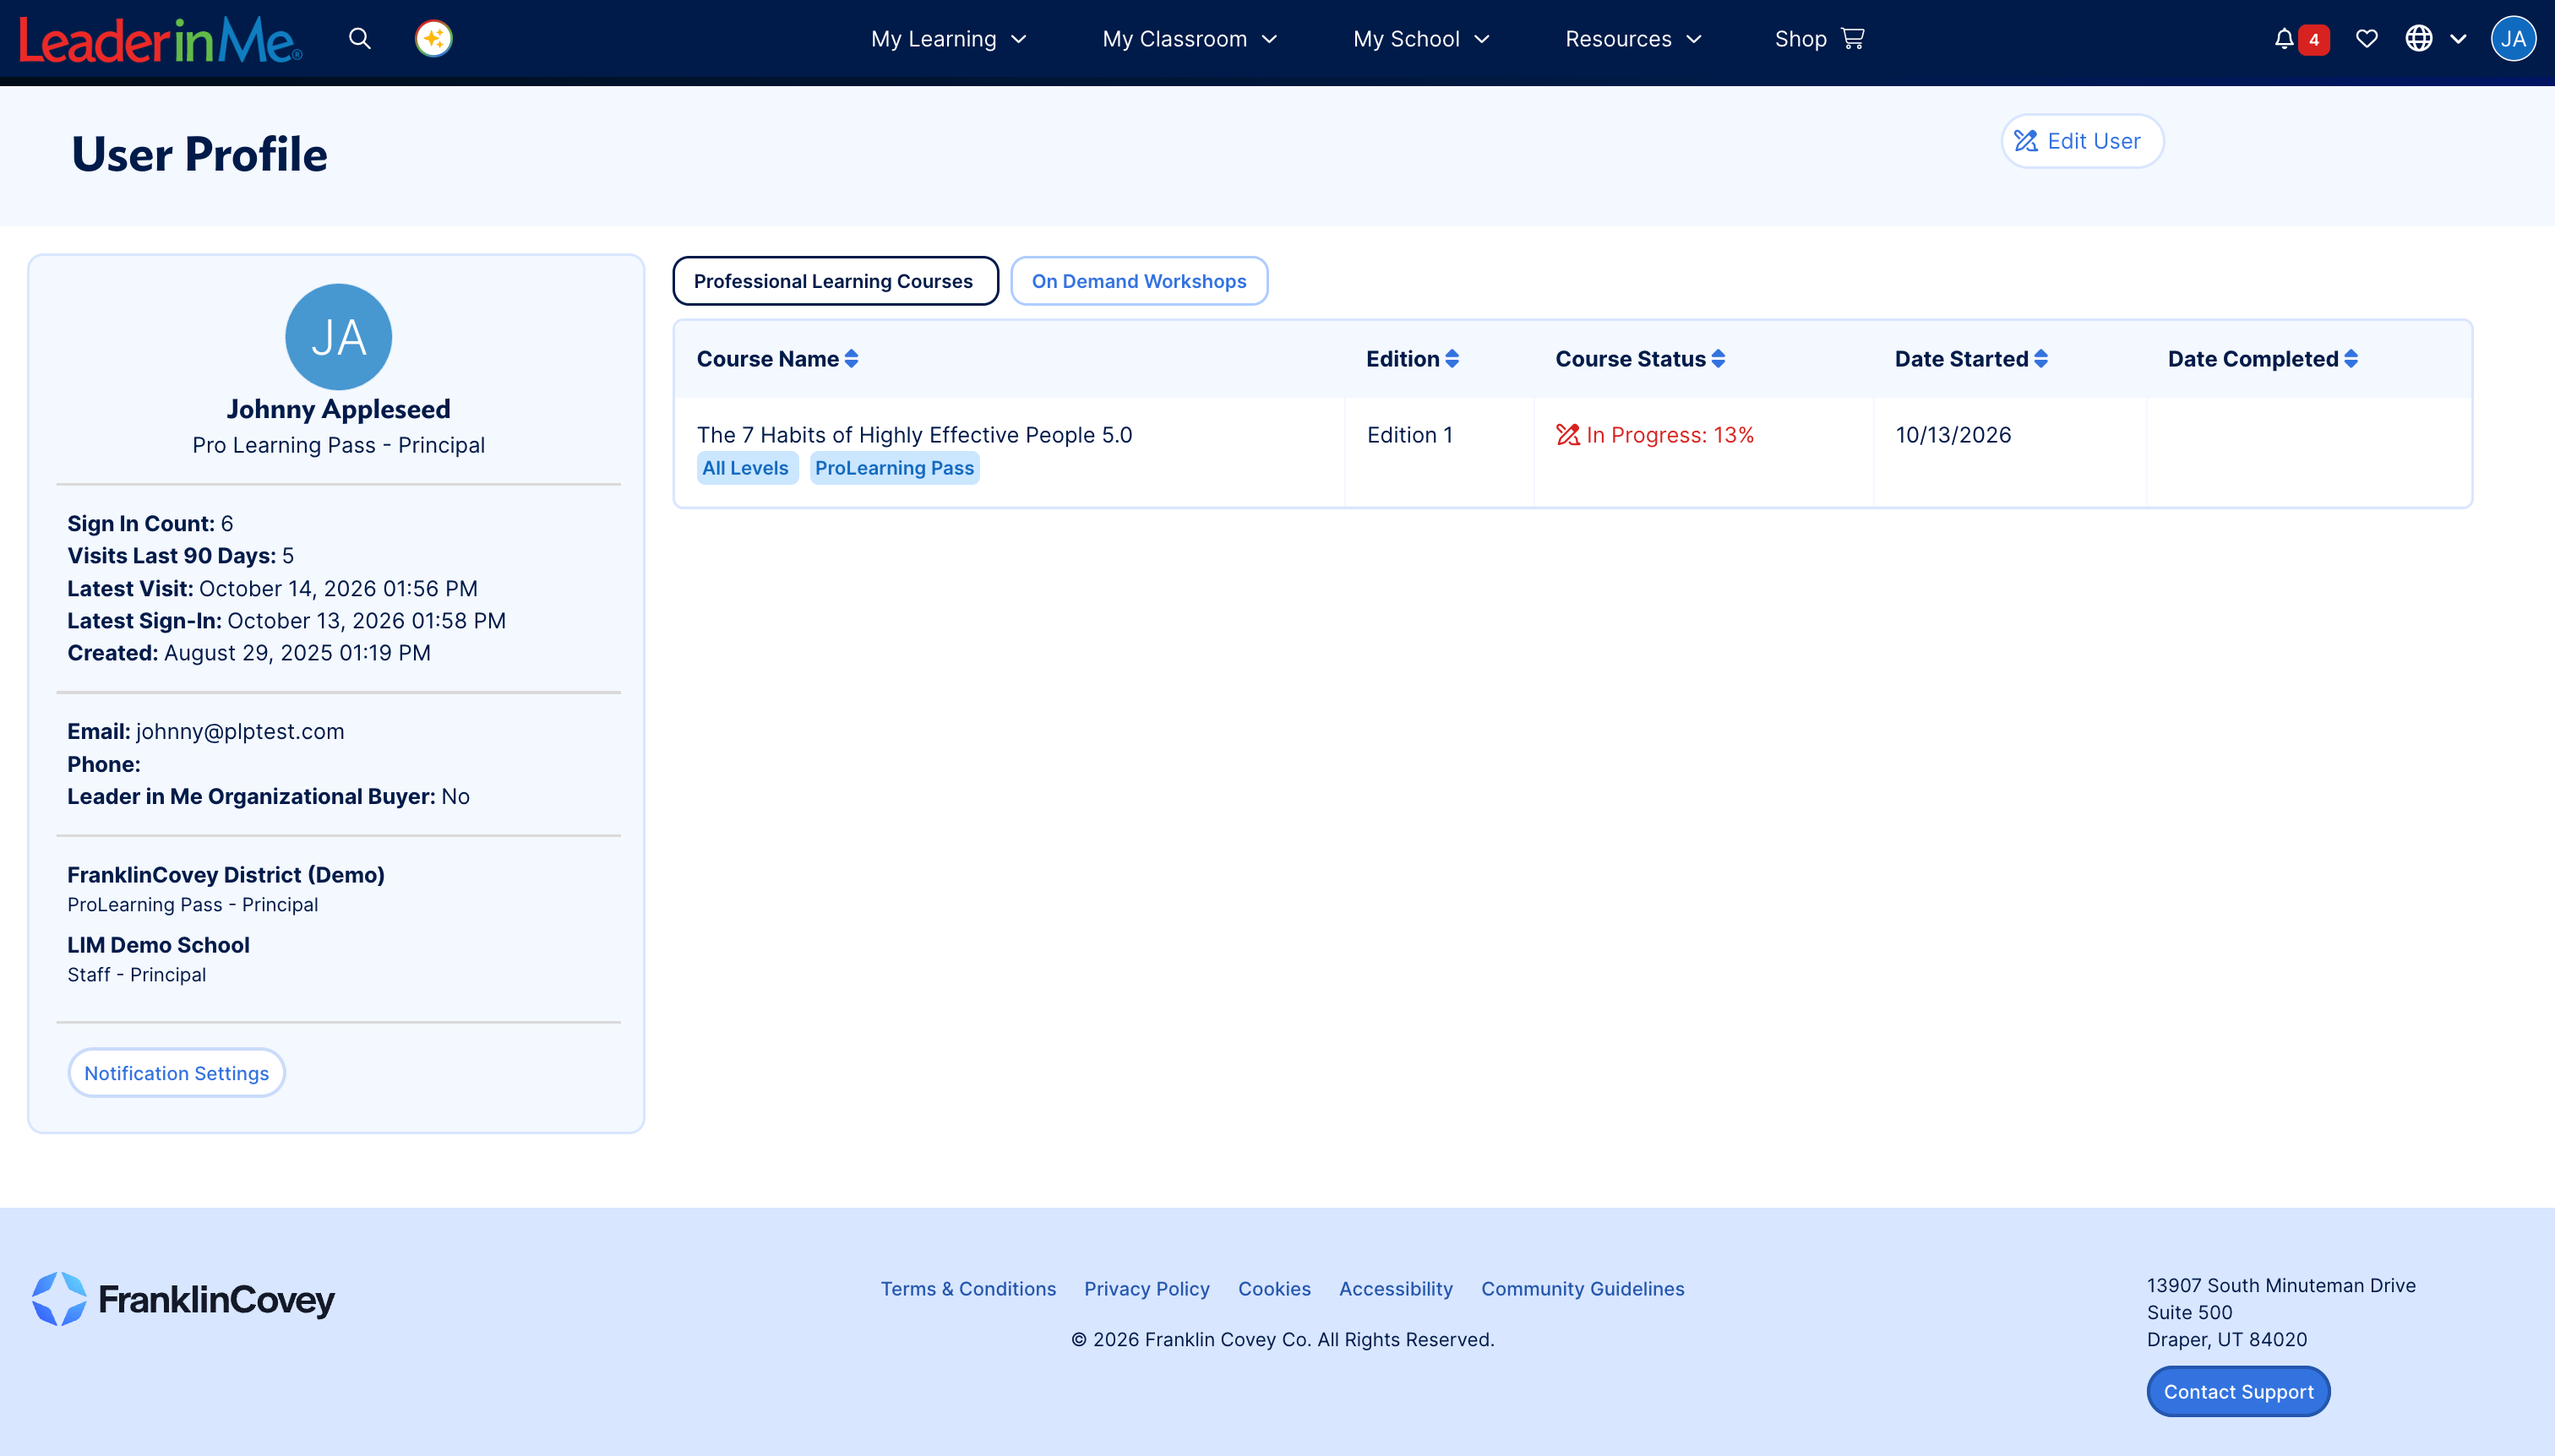Click the Course Name column header

tap(777, 359)
